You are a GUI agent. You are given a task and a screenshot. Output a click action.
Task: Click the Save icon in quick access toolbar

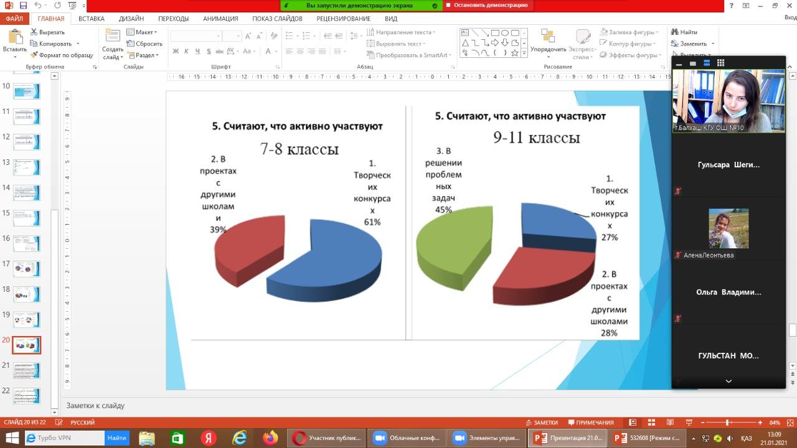(x=22, y=6)
